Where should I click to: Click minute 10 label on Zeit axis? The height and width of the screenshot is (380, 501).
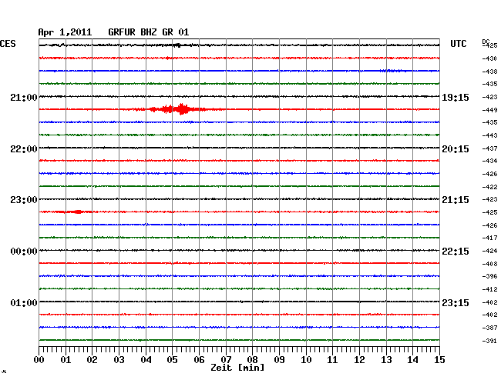pos(306,360)
